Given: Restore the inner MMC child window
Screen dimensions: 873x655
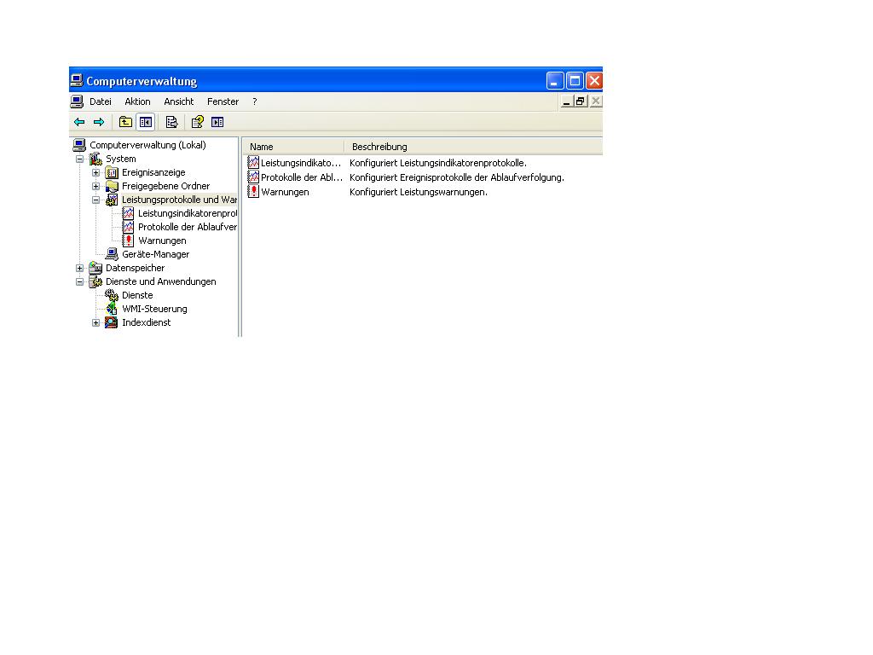Looking at the screenshot, I should point(581,101).
